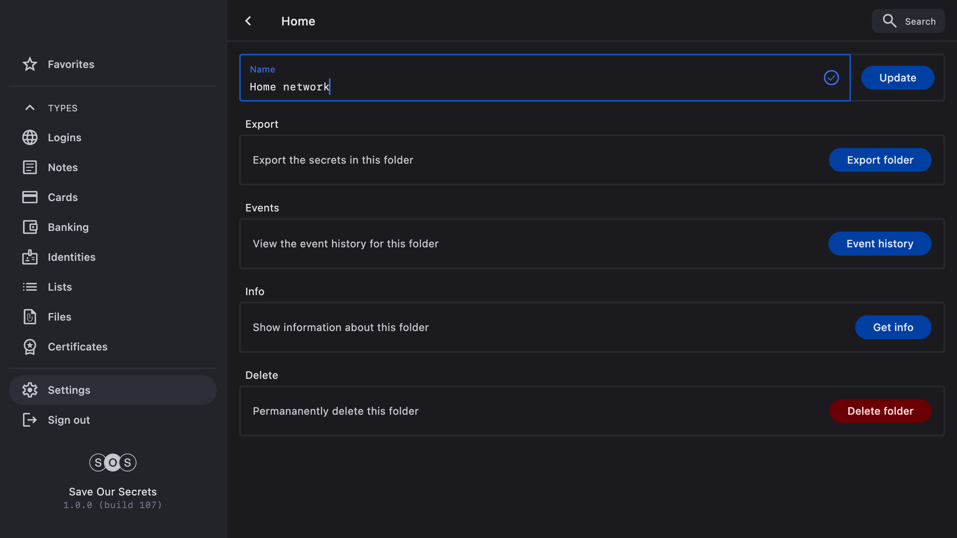
Task: Click the Banking wallet icon
Action: pos(30,227)
